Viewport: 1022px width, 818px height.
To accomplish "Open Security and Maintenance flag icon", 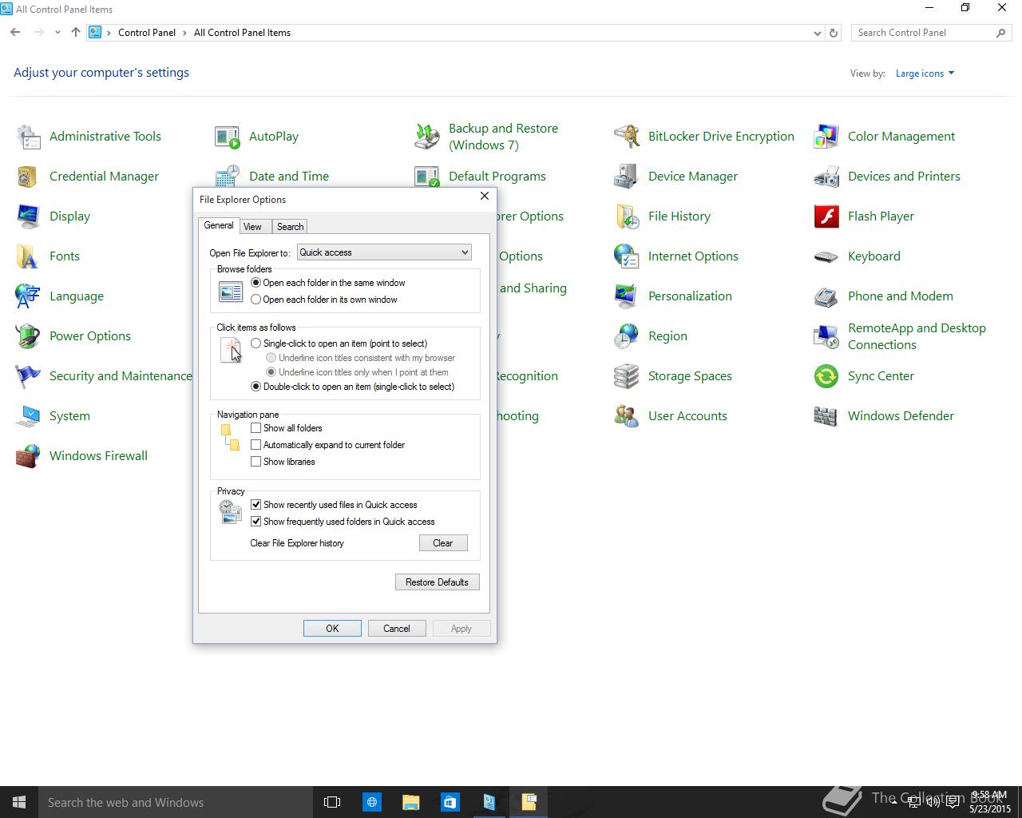I will [28, 376].
